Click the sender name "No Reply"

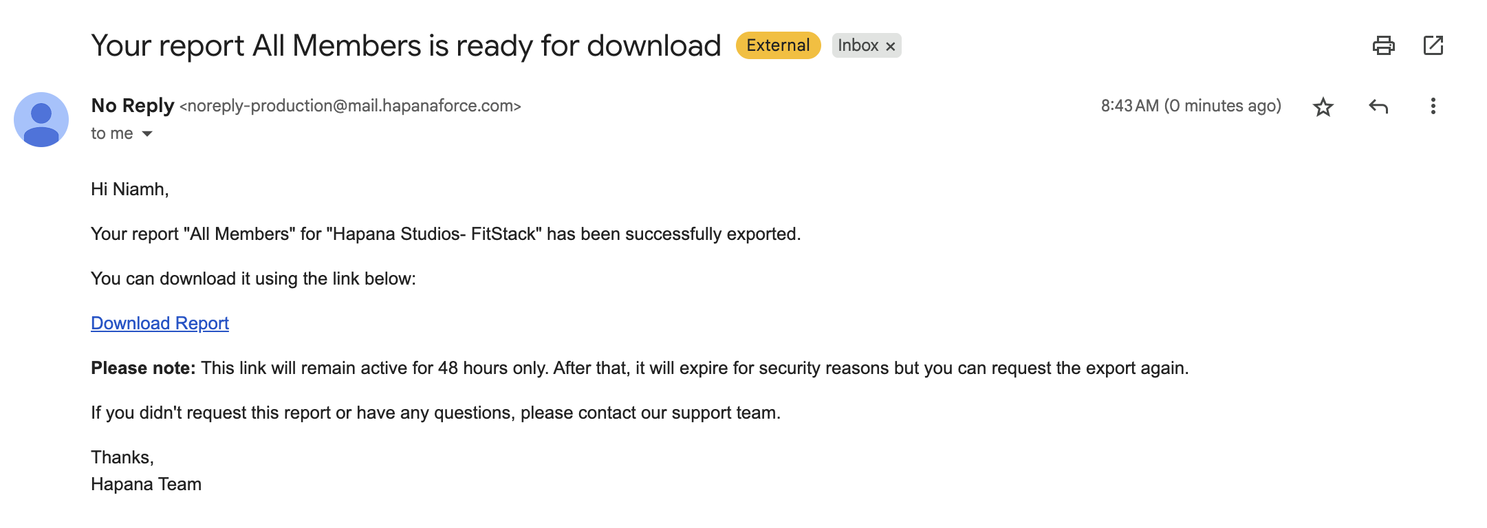click(x=133, y=106)
